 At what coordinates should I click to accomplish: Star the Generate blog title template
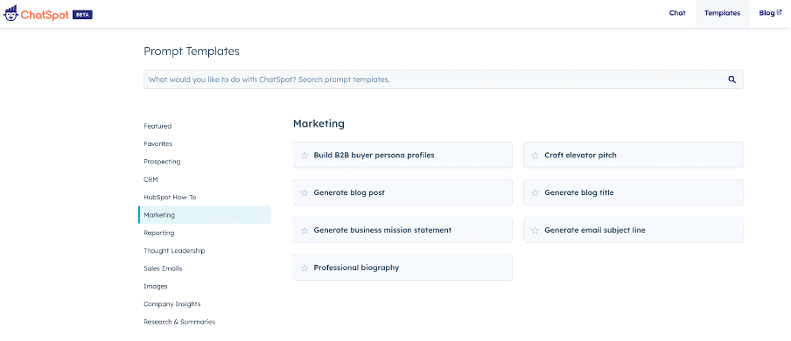(535, 192)
